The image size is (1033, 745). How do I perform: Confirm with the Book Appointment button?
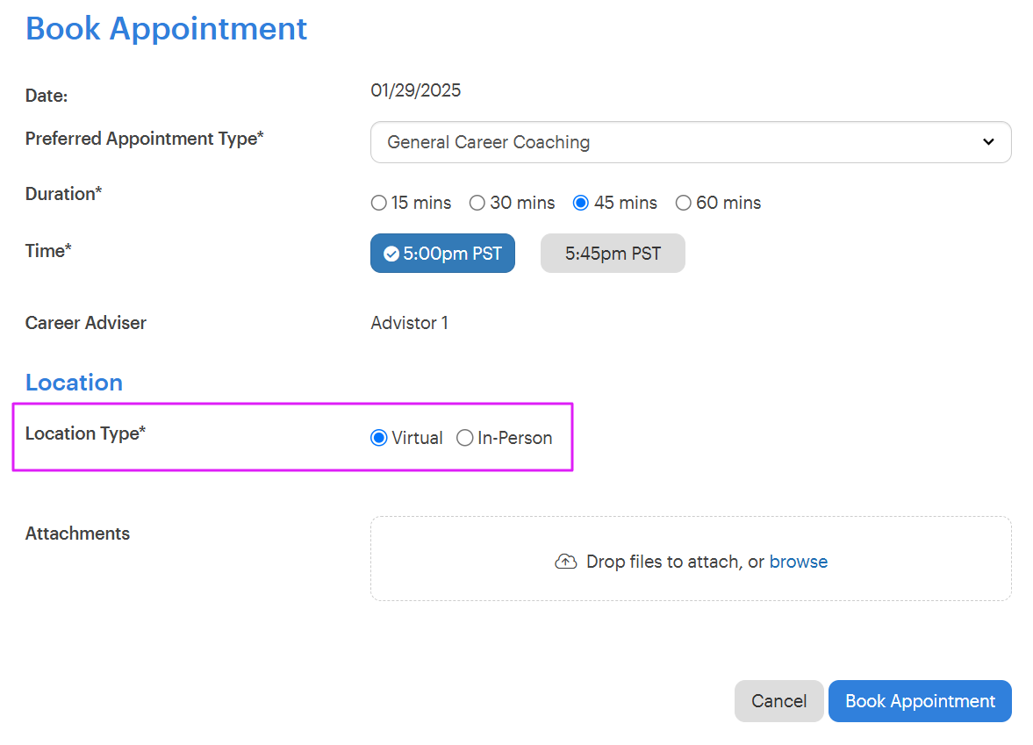[x=920, y=701]
